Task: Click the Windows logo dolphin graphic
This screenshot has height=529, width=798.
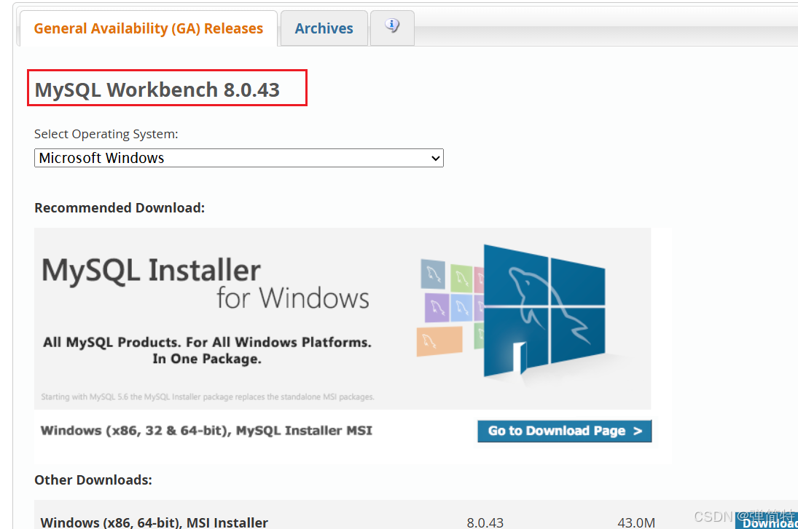Action: click(x=544, y=310)
